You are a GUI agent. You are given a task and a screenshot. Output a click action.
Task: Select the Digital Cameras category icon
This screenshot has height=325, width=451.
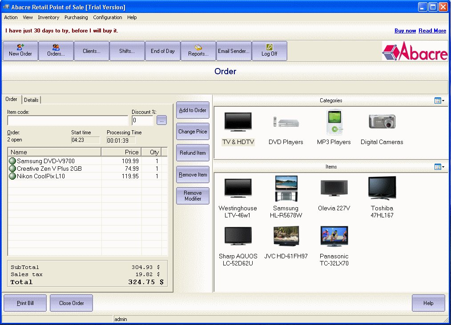[382, 121]
